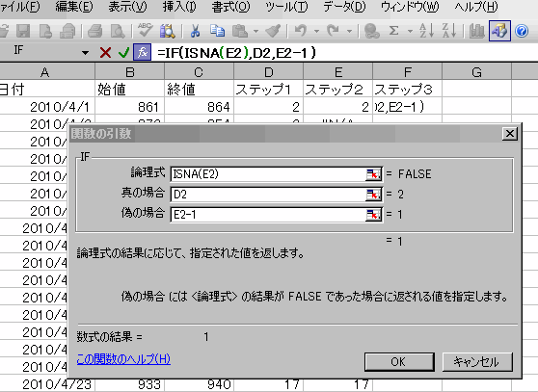Click the Copy icon in toolbar
Screen dimensions: 538x392
[217, 31]
